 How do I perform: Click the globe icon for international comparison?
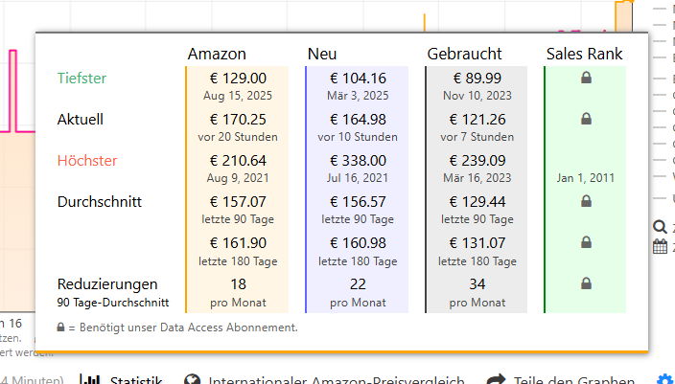(x=190, y=380)
